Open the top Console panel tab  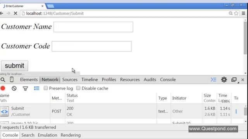(168, 80)
